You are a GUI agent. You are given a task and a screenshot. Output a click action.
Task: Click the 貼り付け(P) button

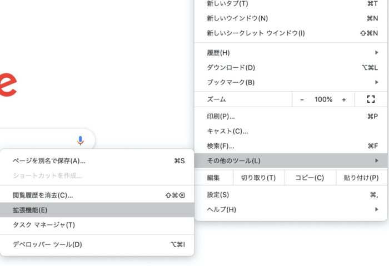click(x=361, y=178)
